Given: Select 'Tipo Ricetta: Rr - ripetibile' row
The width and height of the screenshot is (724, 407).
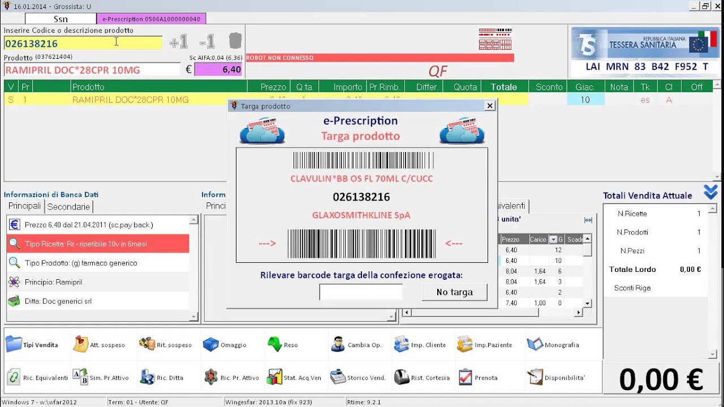Looking at the screenshot, I should (x=98, y=244).
